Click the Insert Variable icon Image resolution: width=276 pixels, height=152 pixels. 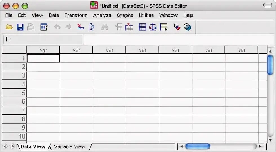click(x=129, y=27)
